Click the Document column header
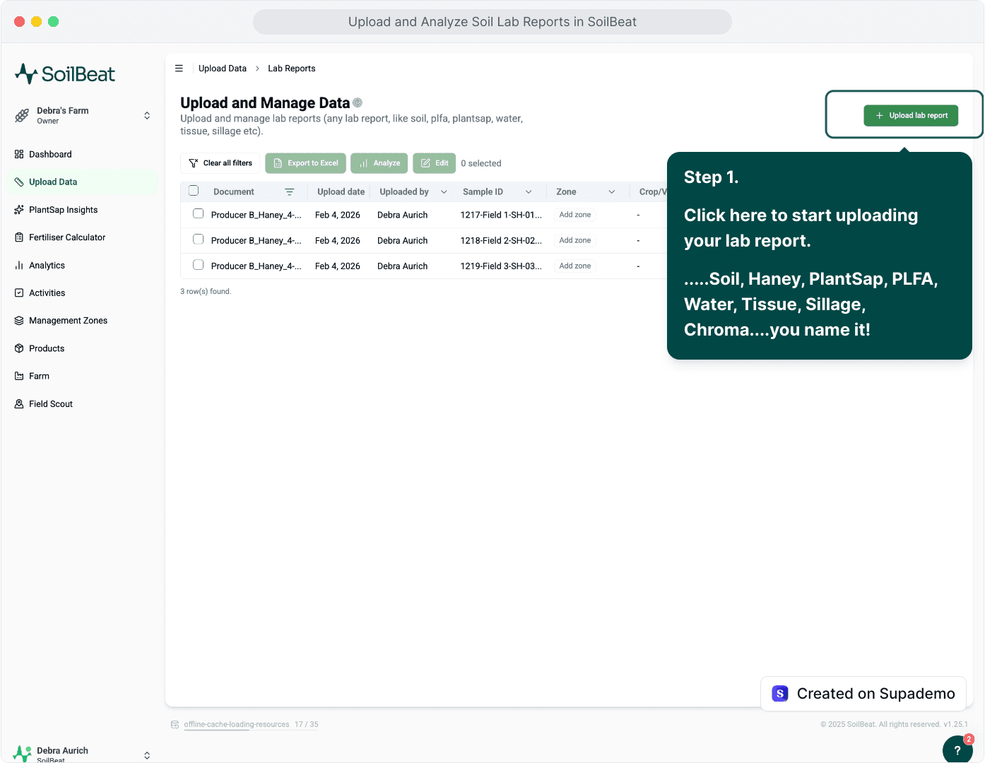This screenshot has width=985, height=763. (234, 192)
